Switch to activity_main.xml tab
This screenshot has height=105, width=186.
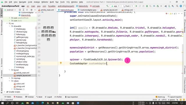pyautogui.click(x=47, y=10)
